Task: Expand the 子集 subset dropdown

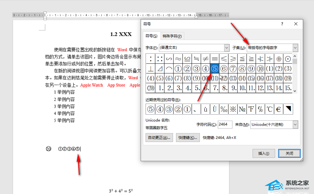Action: click(x=295, y=48)
